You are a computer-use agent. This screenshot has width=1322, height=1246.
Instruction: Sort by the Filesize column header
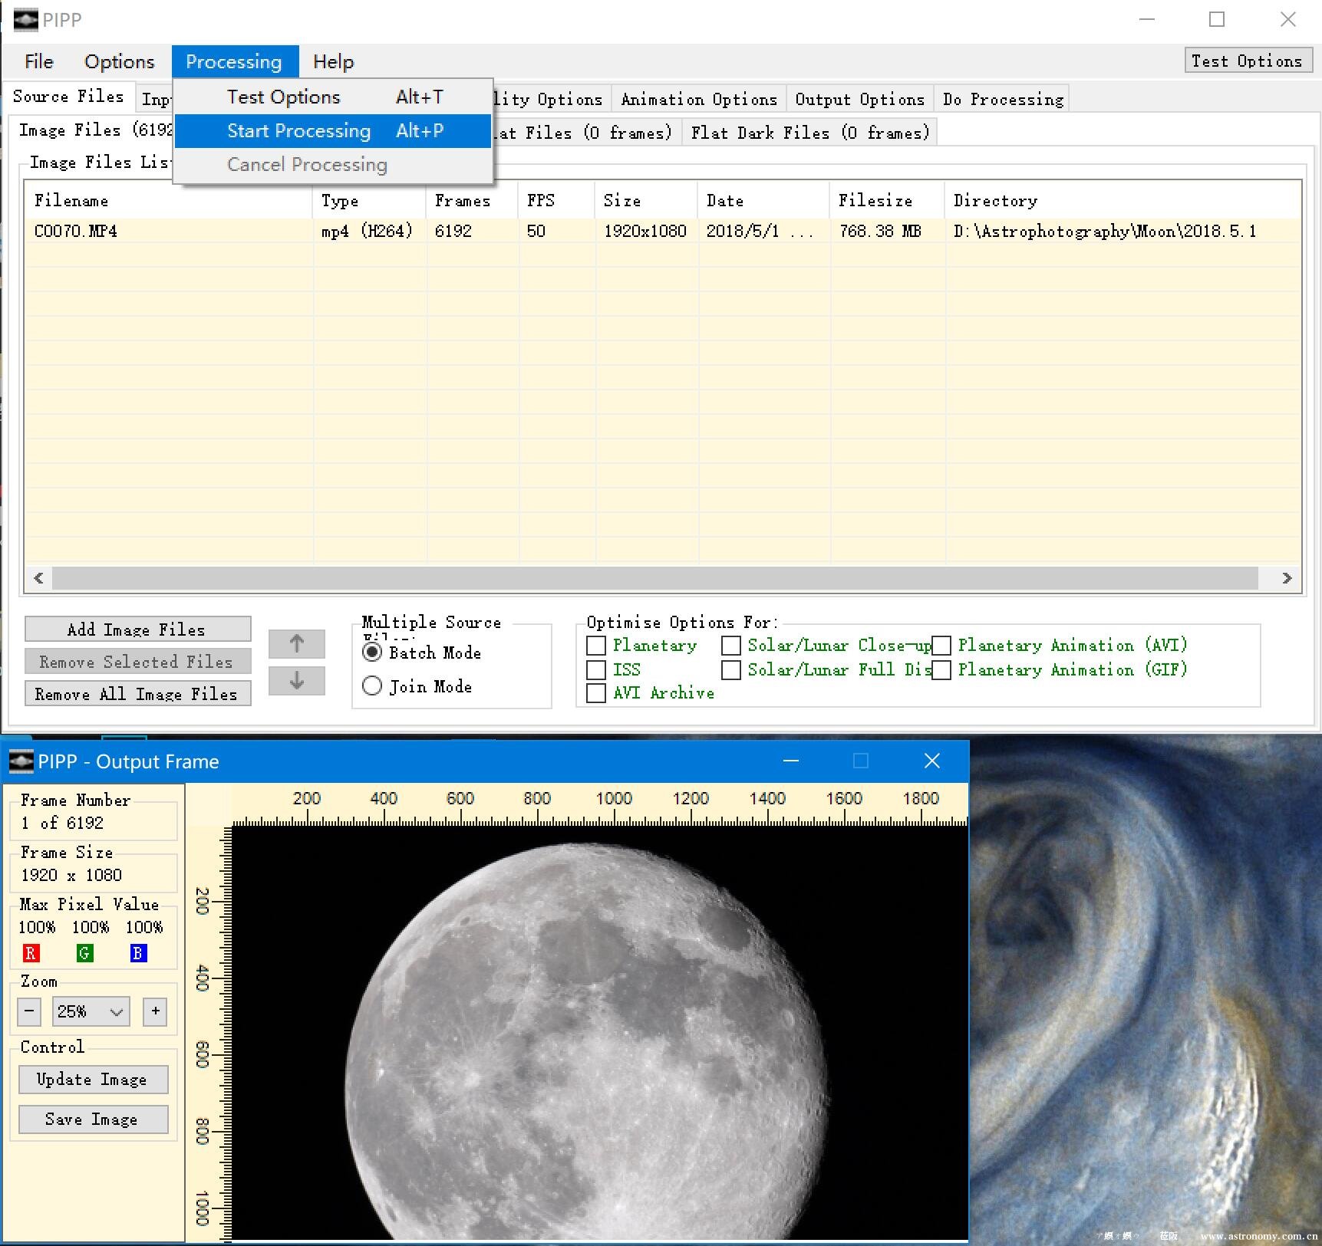coord(887,201)
